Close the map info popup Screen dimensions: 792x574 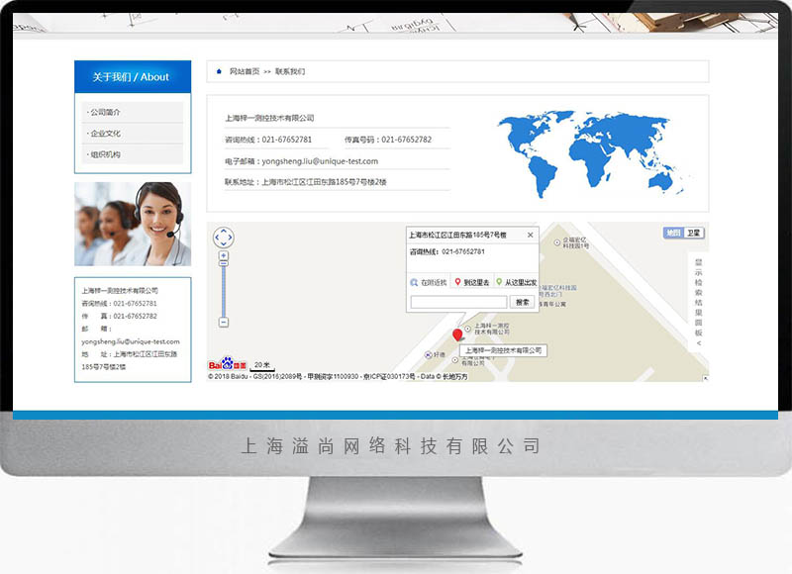(x=530, y=236)
